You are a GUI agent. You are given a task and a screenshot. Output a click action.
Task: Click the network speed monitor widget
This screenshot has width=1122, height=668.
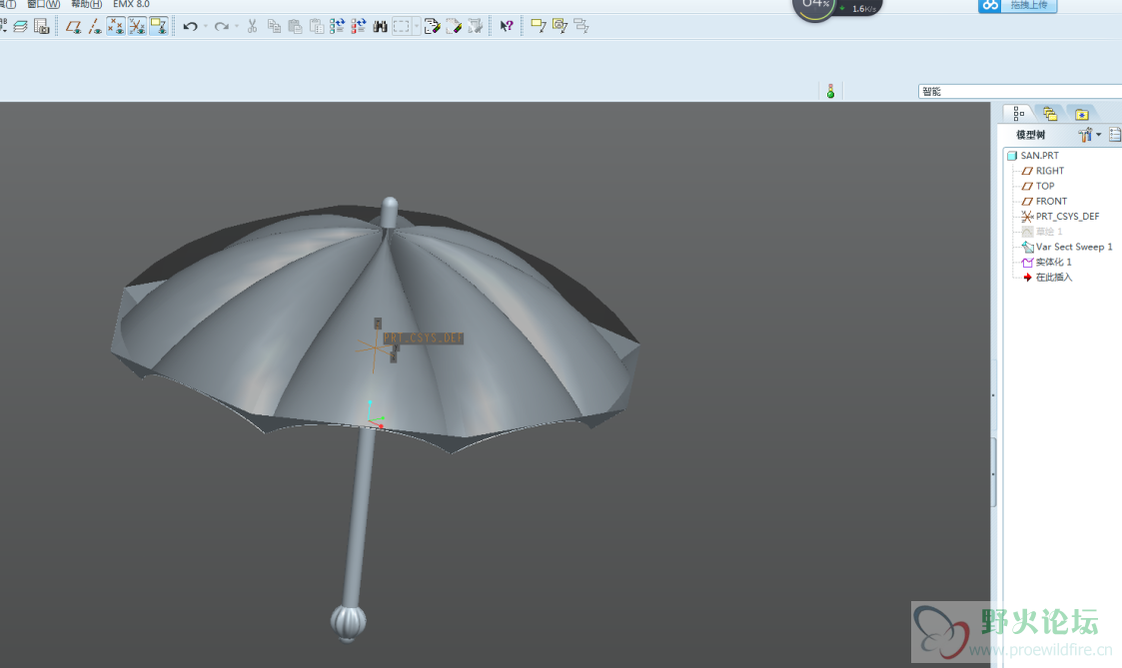[837, 8]
